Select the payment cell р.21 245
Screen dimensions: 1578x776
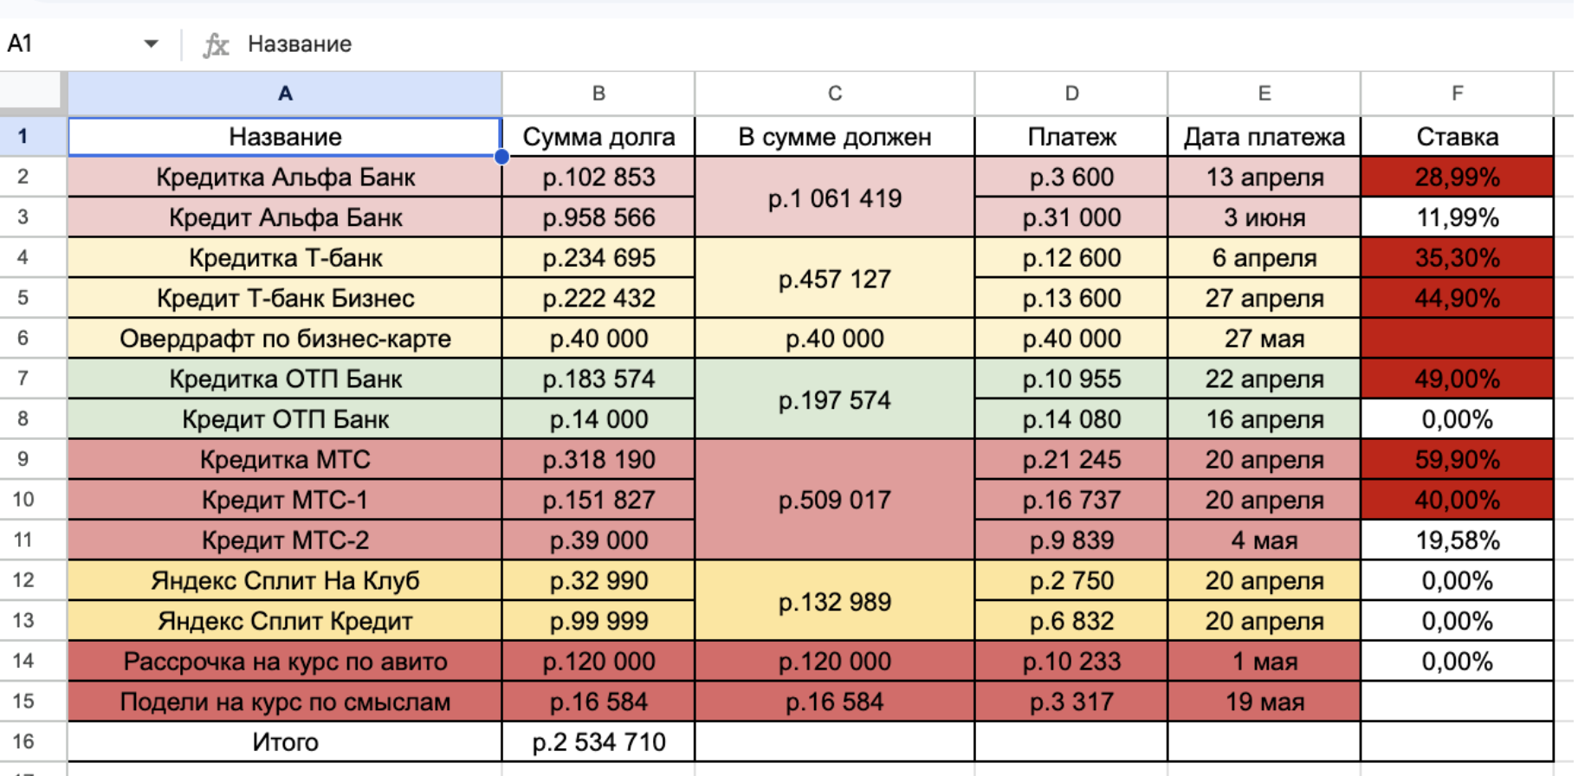click(x=1071, y=459)
